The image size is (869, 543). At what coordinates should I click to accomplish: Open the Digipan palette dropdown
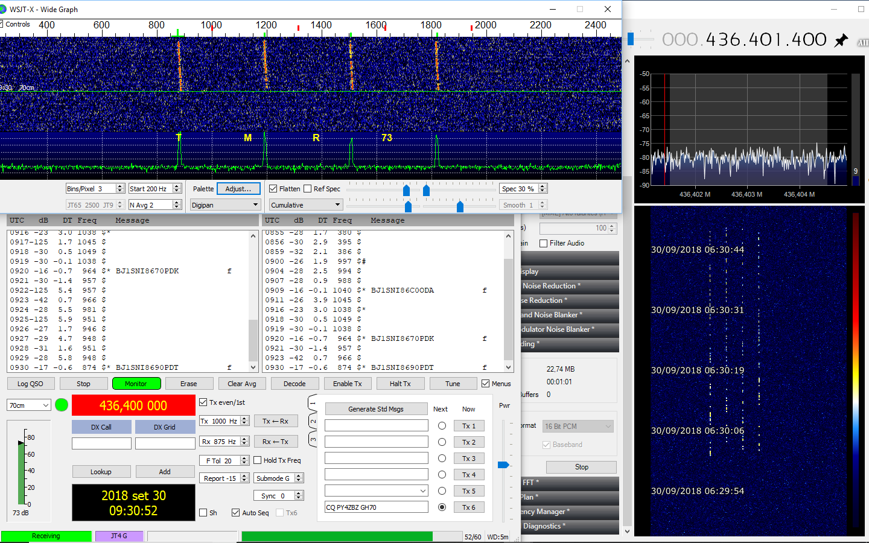[x=224, y=205]
